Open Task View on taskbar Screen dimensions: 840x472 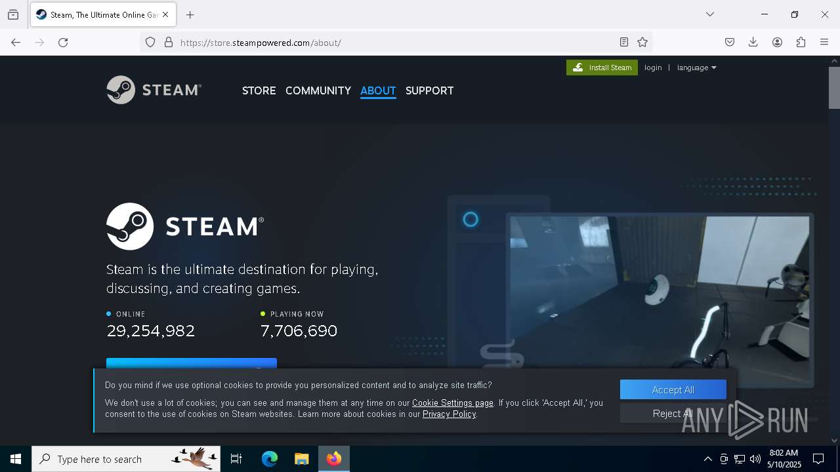pyautogui.click(x=236, y=459)
